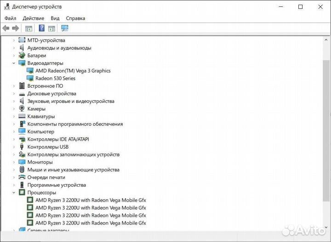Open help via blue question mark icon
This screenshot has height=242, width=331.
click(41, 28)
